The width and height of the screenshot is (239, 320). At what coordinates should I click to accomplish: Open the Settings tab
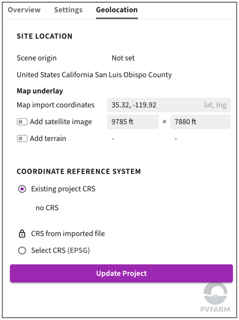coord(68,10)
